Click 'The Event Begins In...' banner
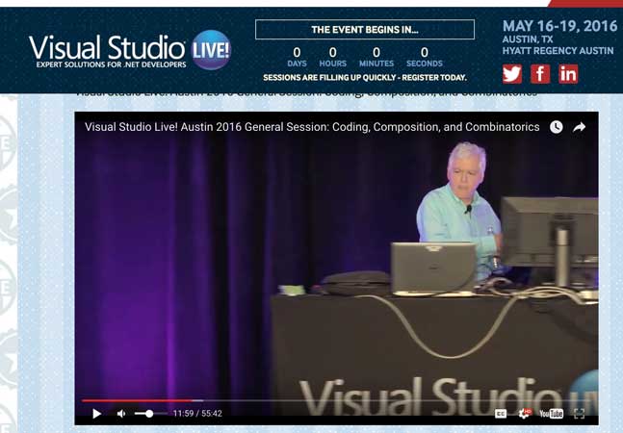Image resolution: width=623 pixels, height=433 pixels. coord(364,30)
